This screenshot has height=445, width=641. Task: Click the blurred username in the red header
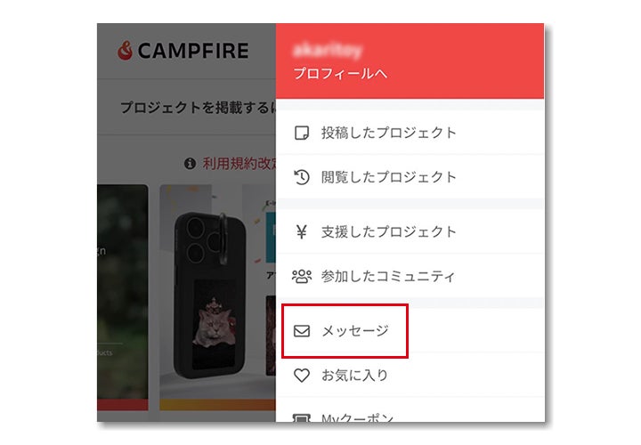(328, 50)
